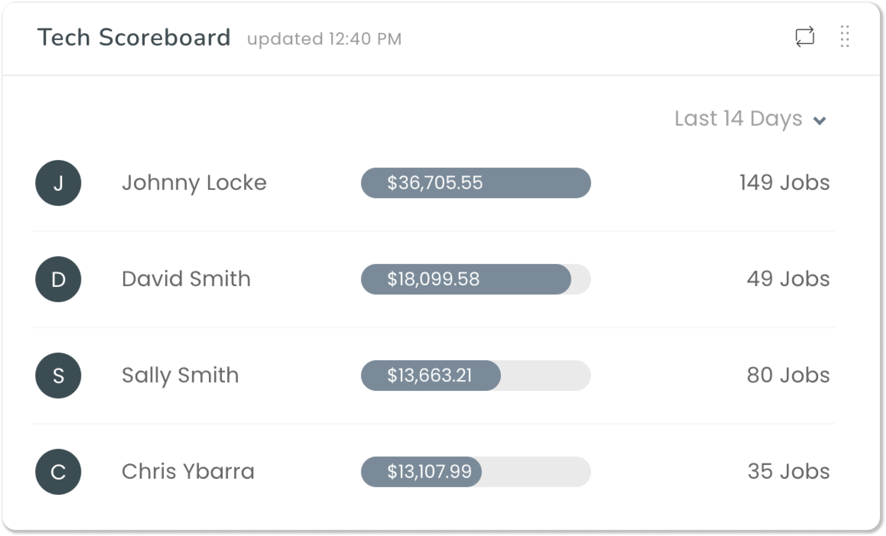
Task: Click the $36,705.55 revenue bar
Action: (476, 183)
